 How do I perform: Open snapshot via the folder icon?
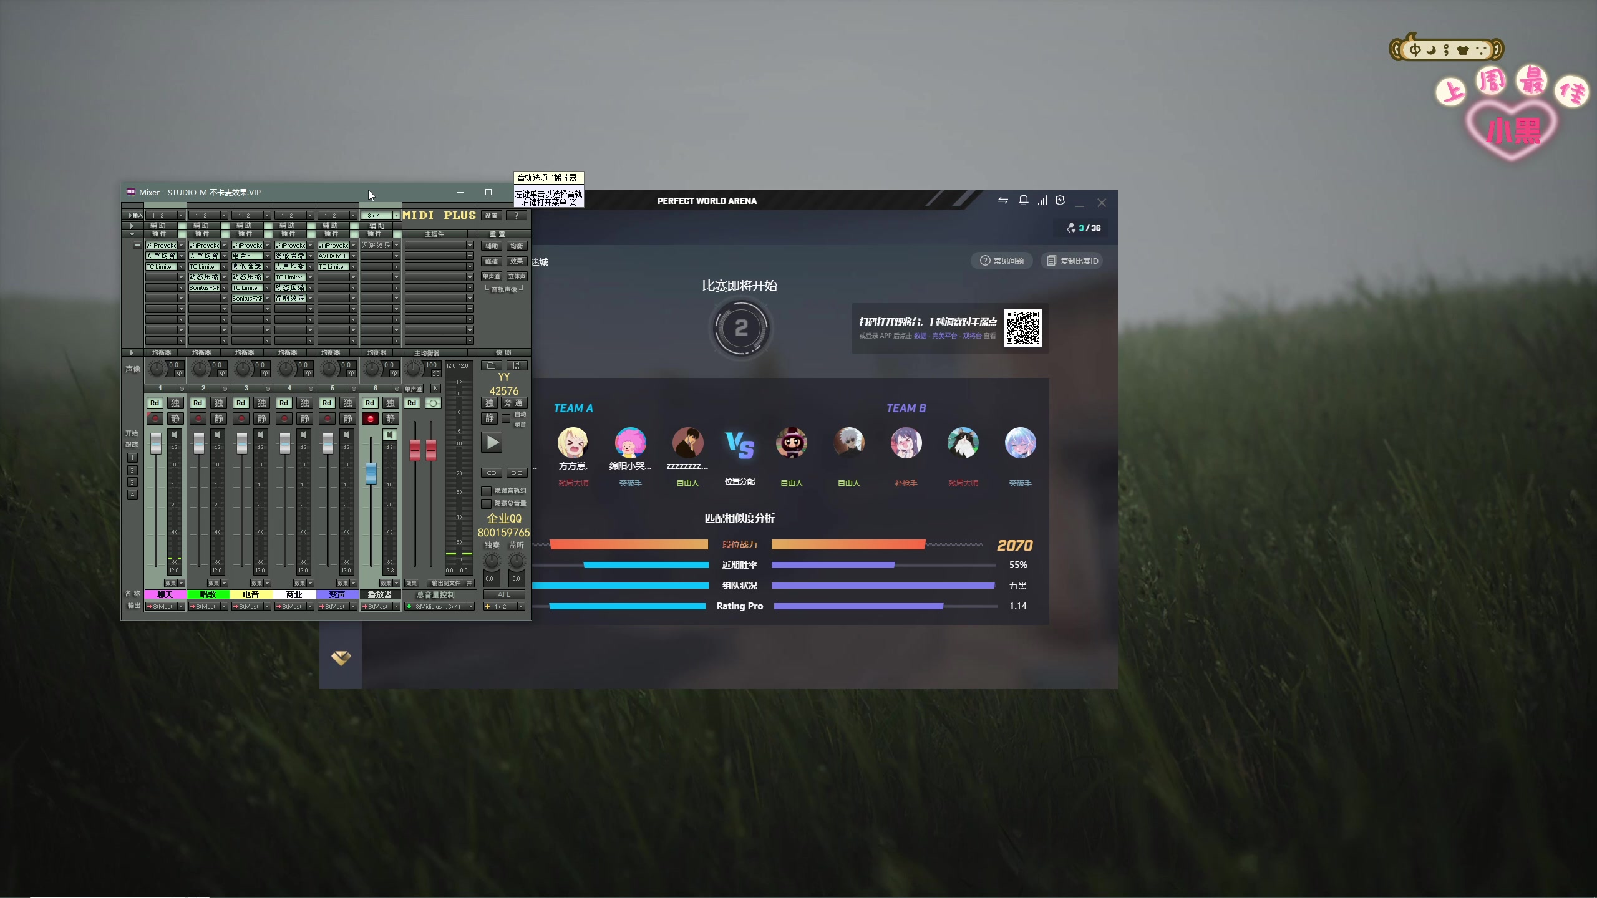pyautogui.click(x=492, y=365)
